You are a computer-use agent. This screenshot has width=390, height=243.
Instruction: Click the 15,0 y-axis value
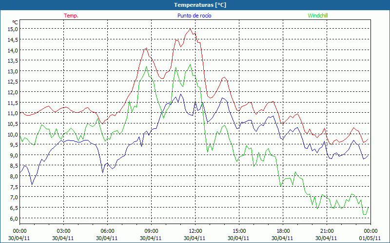coord(13,29)
